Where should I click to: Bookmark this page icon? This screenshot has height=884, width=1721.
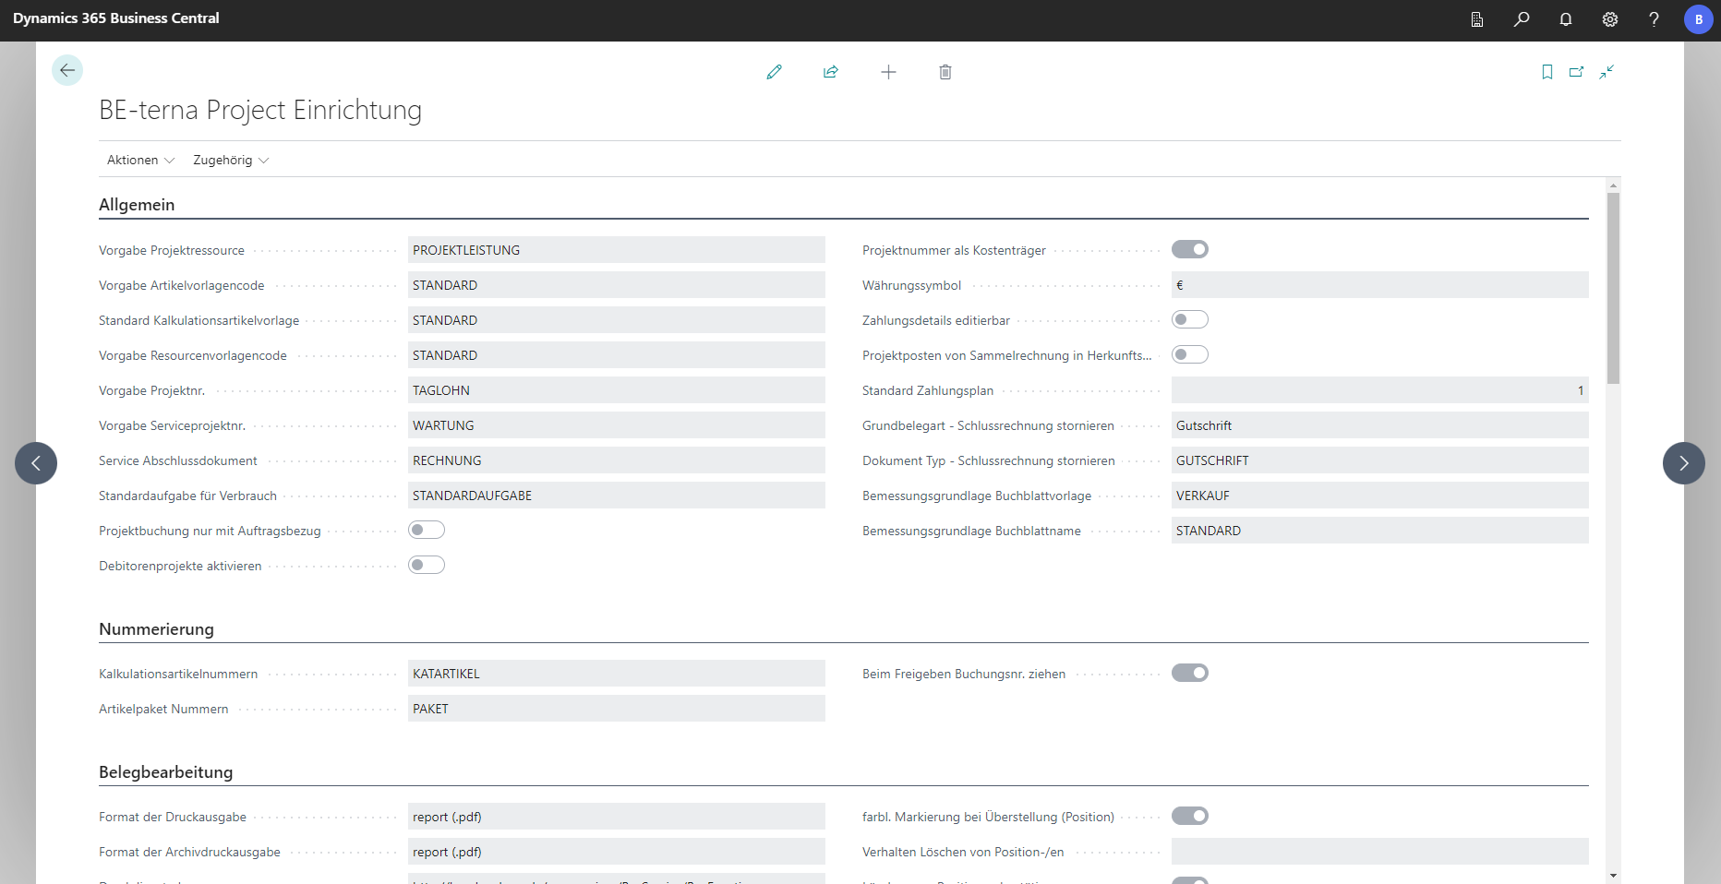[1547, 72]
